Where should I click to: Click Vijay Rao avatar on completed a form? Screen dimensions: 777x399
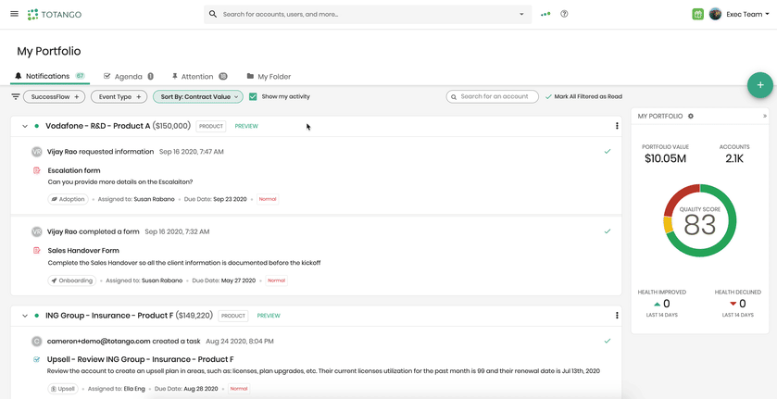(37, 231)
